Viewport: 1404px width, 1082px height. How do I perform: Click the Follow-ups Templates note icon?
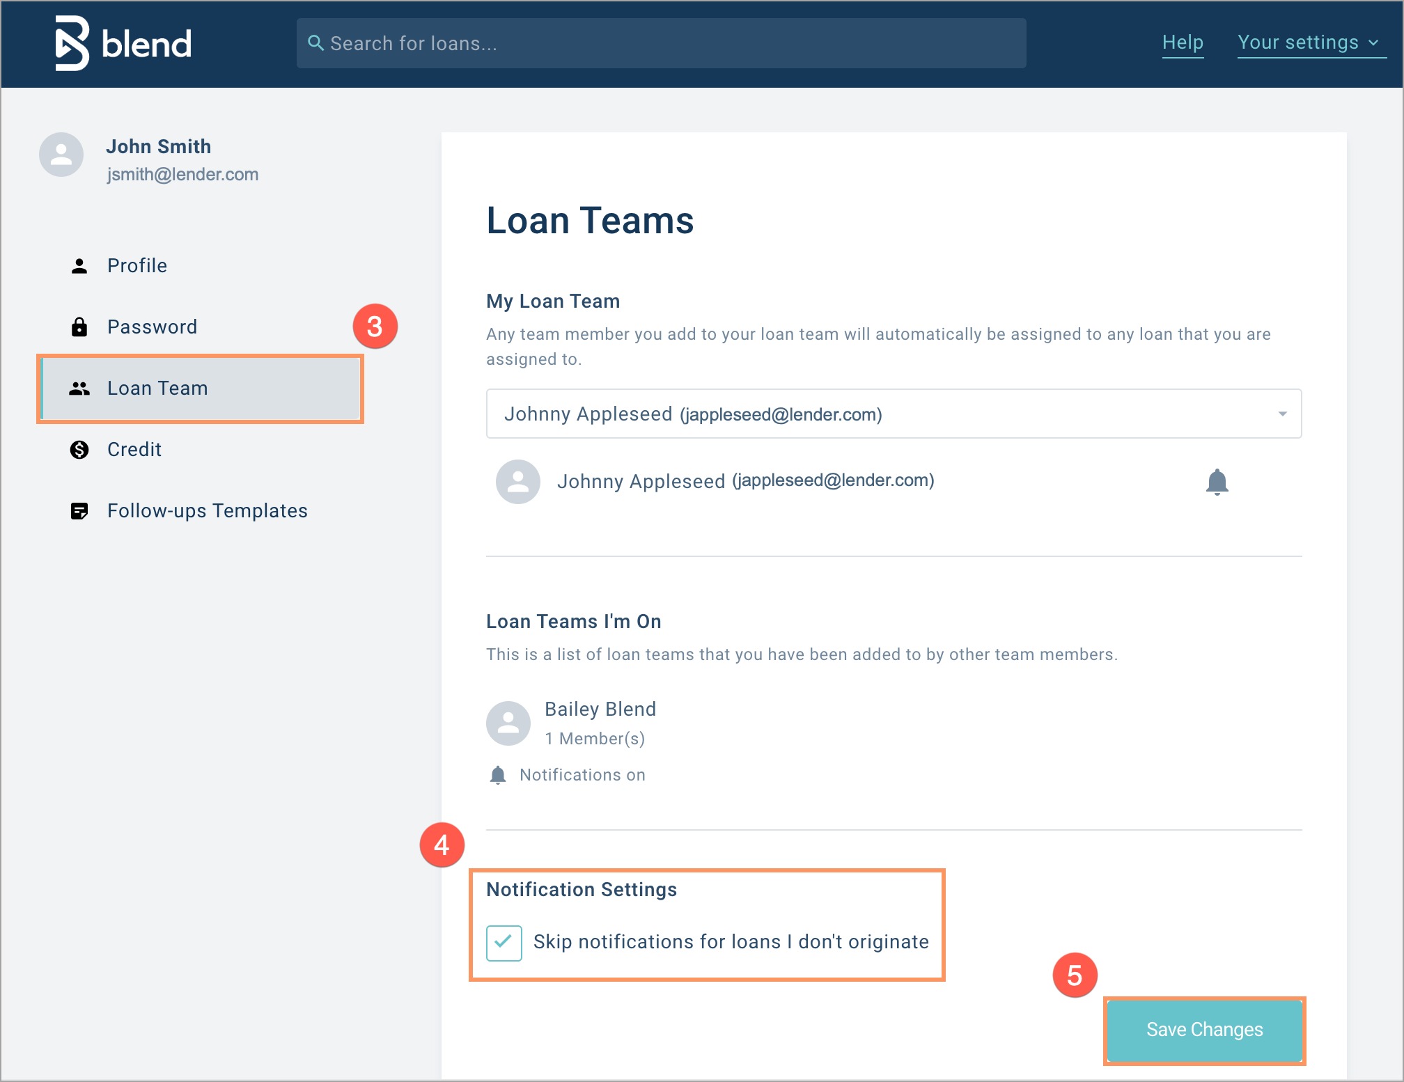[79, 511]
